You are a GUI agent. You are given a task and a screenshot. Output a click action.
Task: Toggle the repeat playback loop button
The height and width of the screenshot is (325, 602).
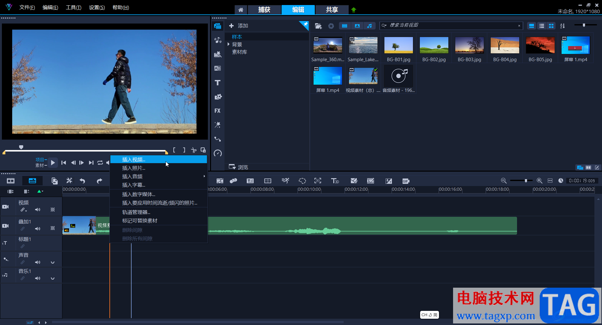pos(100,162)
